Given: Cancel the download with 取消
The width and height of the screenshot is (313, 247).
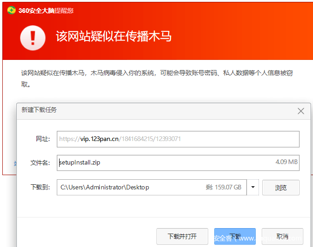Looking at the screenshot, I should pos(282,236).
